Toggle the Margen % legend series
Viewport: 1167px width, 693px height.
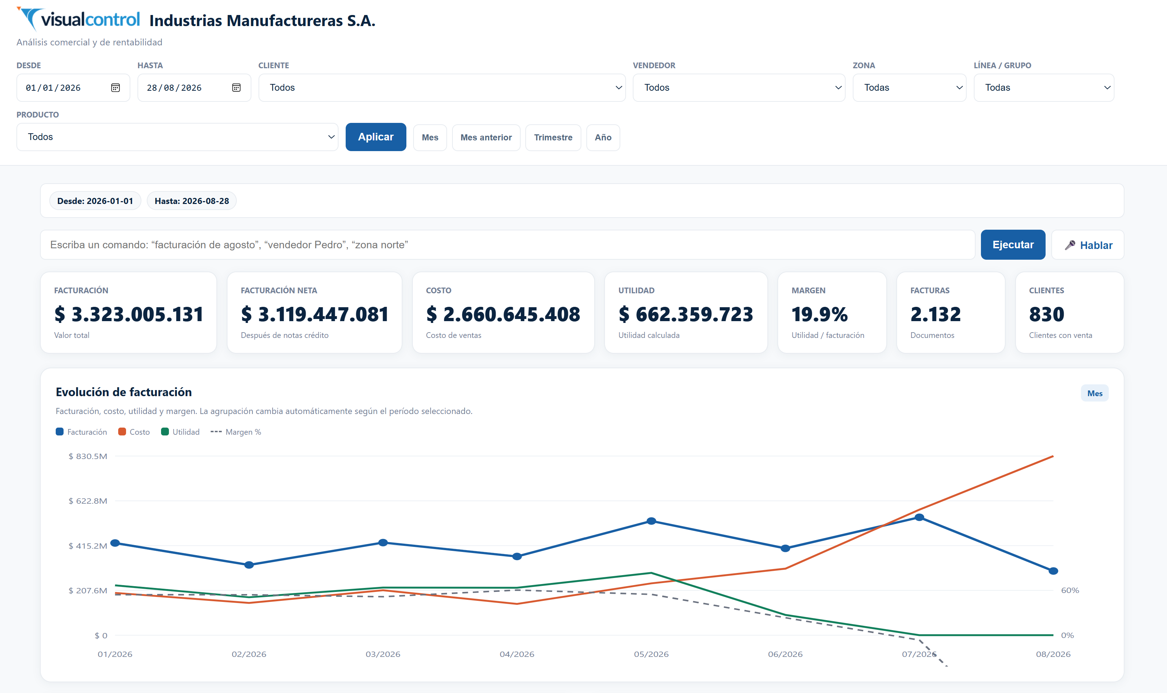(x=236, y=432)
